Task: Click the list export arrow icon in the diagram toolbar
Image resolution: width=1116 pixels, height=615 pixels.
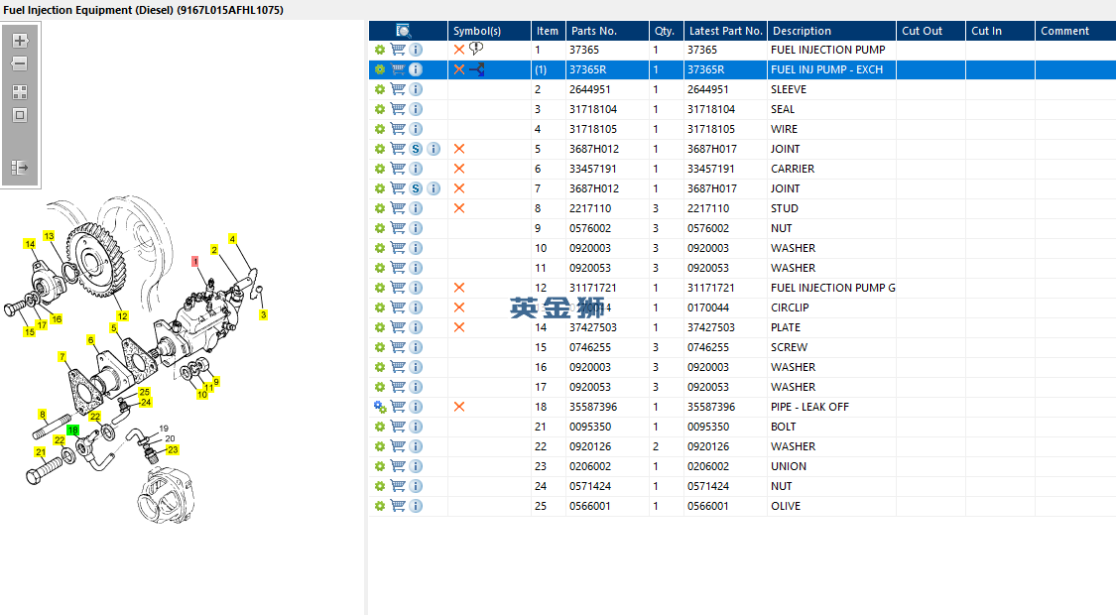Action: pos(20,168)
